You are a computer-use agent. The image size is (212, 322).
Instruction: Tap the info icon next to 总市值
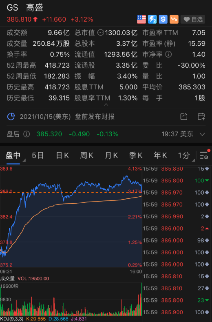tap(101, 33)
